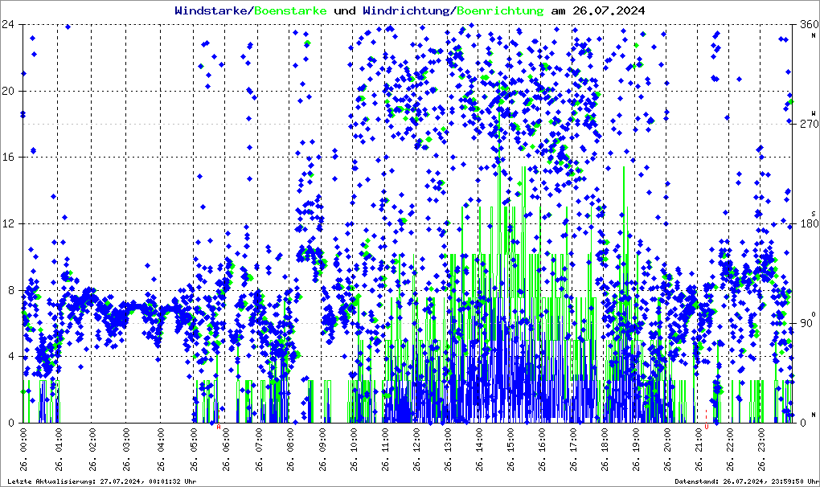Click left axis value 4
820x487 pixels.
coord(11,357)
